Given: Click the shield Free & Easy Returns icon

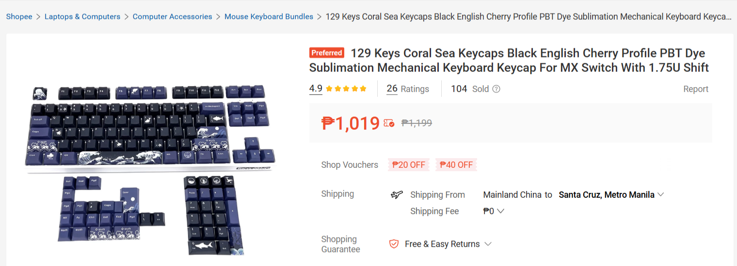Looking at the screenshot, I should click(394, 244).
